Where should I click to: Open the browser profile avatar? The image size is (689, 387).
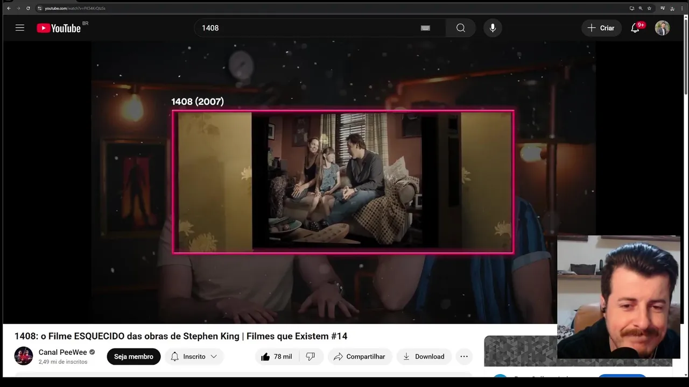[x=672, y=8]
